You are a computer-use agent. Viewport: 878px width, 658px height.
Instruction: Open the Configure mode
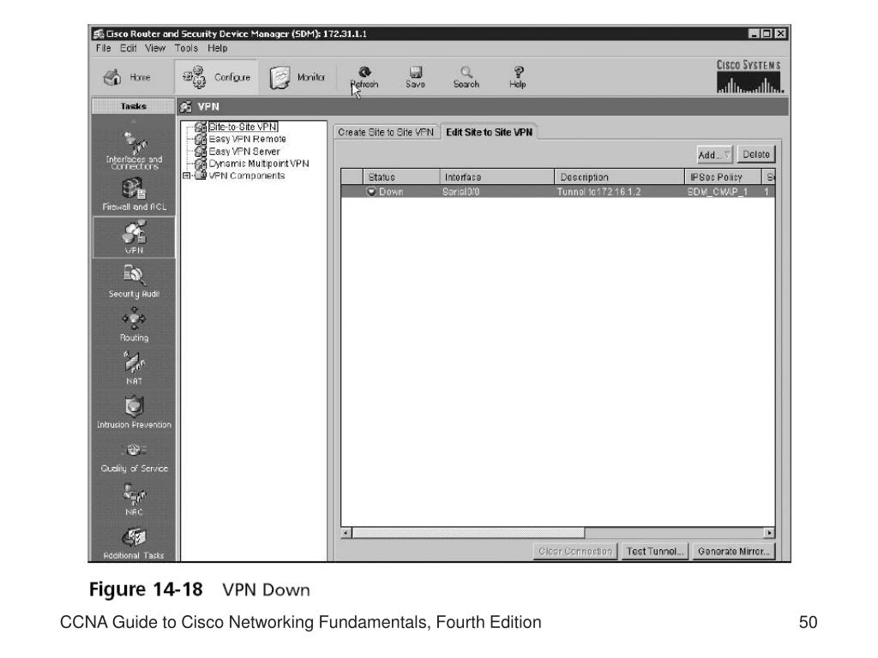(217, 77)
